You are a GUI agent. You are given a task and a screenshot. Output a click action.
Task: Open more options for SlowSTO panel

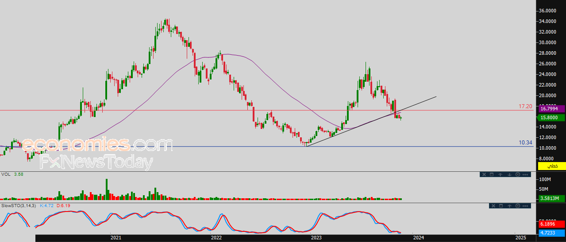tap(525, 206)
